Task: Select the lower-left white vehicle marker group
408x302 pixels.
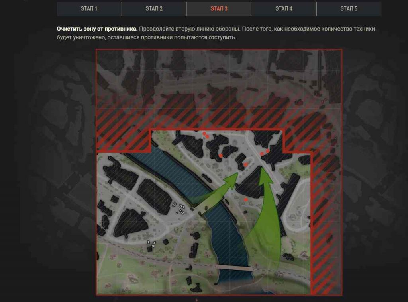Action: click(151, 244)
